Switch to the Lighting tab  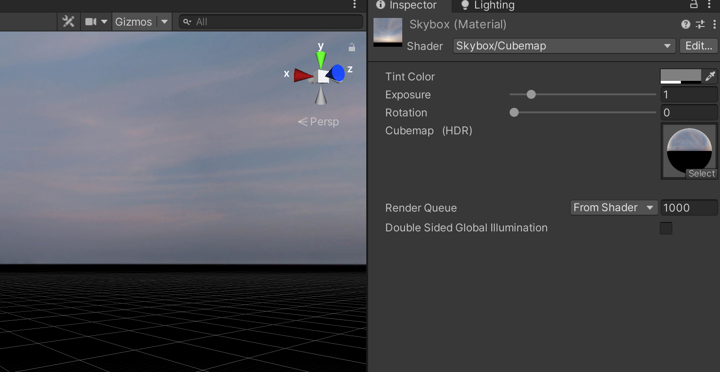click(x=488, y=5)
